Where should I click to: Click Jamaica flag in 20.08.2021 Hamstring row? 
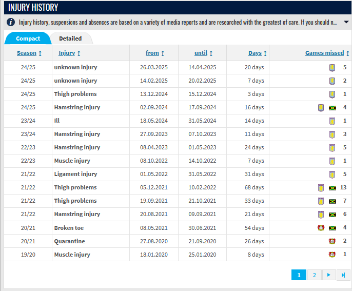coord(333,215)
